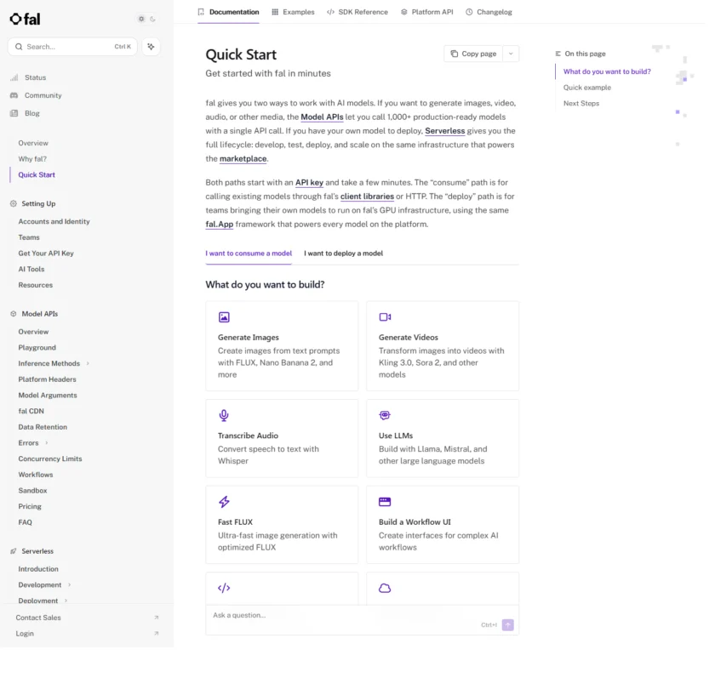The height and width of the screenshot is (695, 715).
Task: Click the Discord icon next to Community
Action: [14, 95]
